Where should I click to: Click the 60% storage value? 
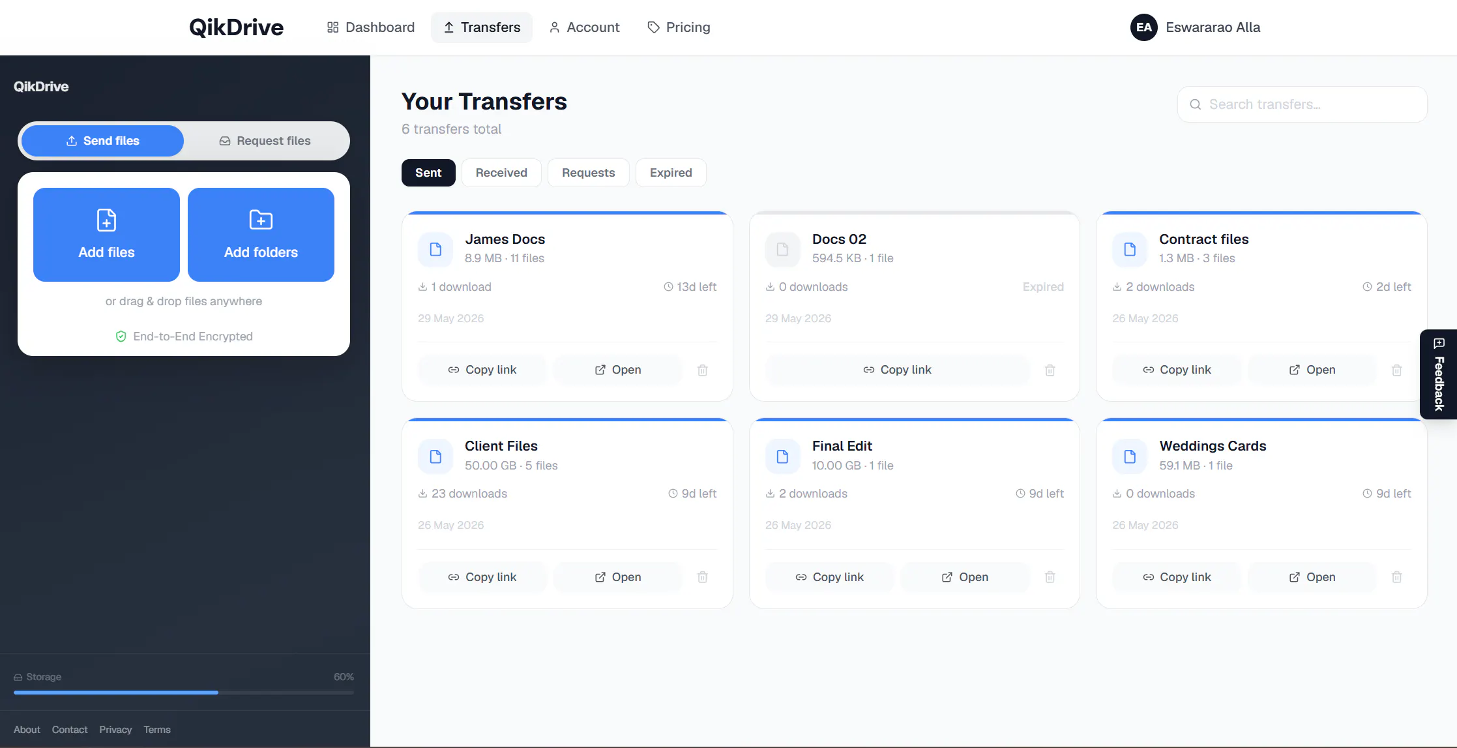pos(344,677)
